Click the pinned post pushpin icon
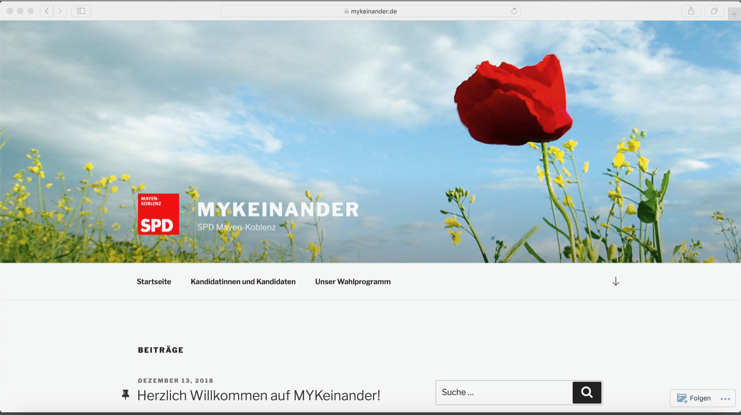The height and width of the screenshot is (415, 741). click(x=126, y=395)
